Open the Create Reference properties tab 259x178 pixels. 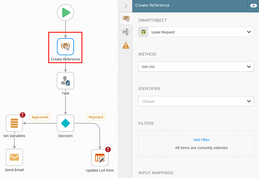coord(126,18)
